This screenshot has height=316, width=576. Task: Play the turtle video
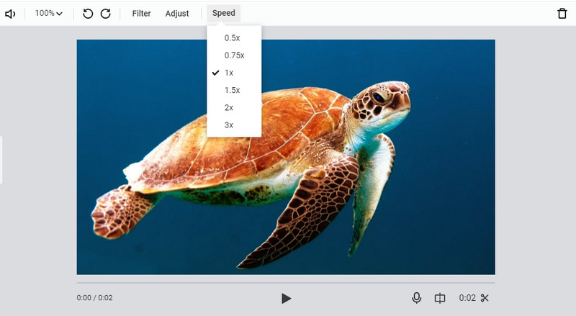[286, 298]
